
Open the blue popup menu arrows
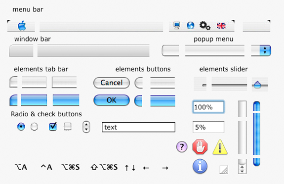click(x=265, y=50)
